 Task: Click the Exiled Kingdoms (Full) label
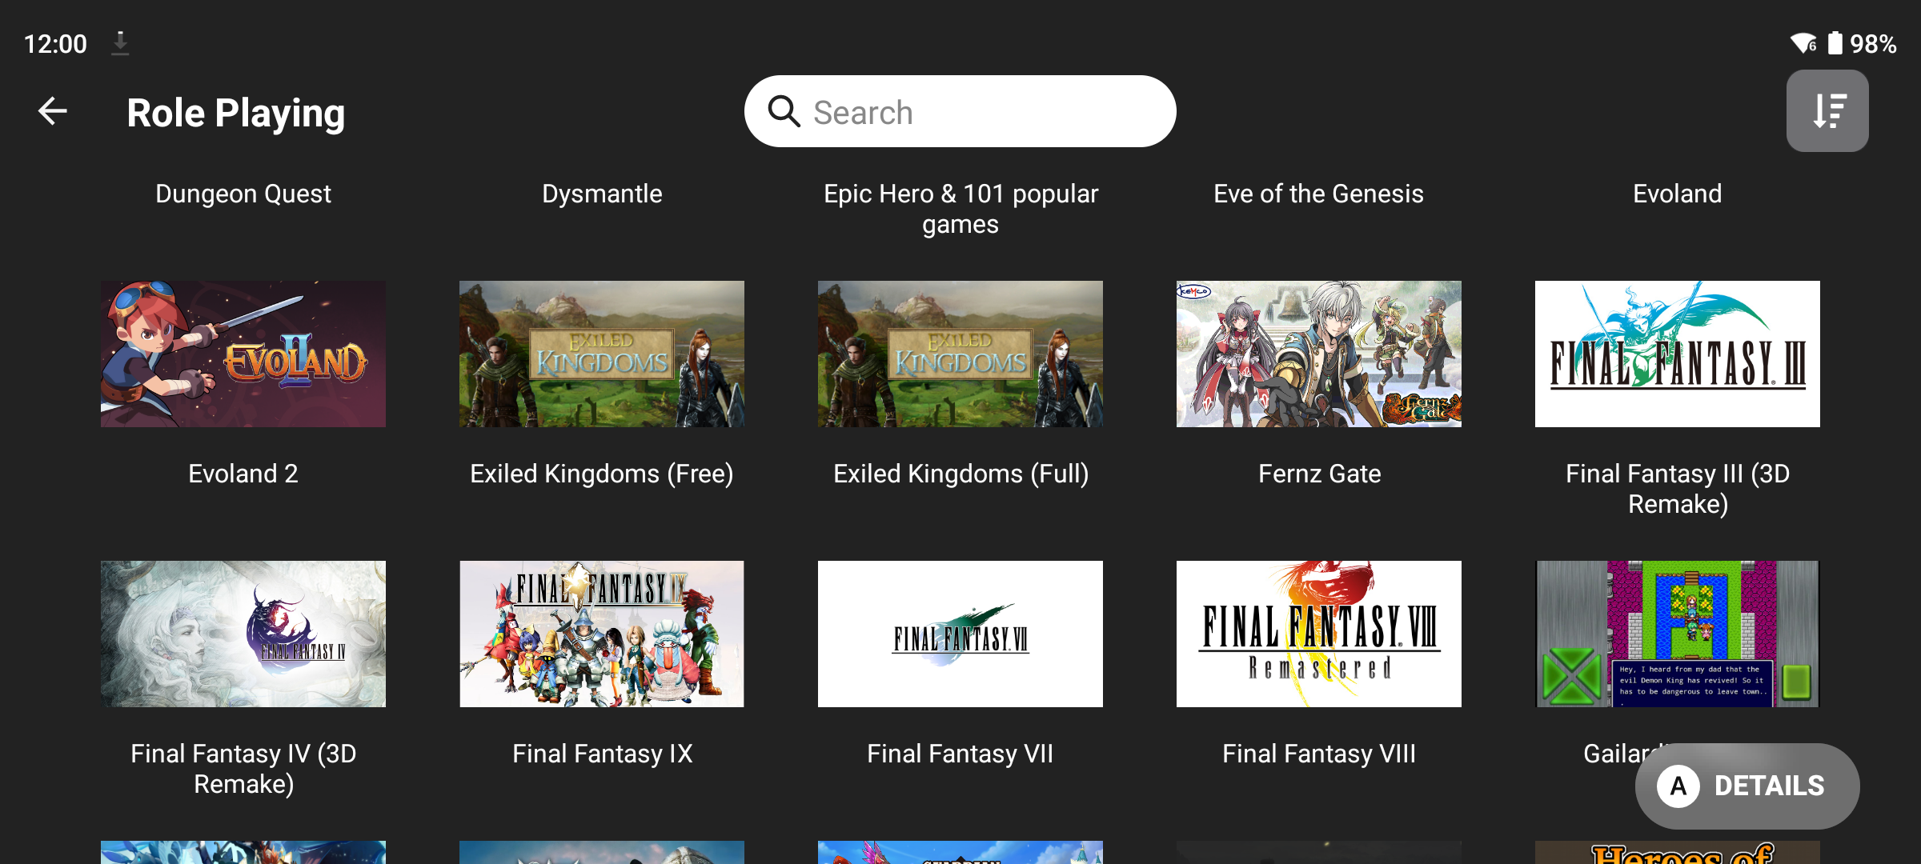[x=960, y=474]
